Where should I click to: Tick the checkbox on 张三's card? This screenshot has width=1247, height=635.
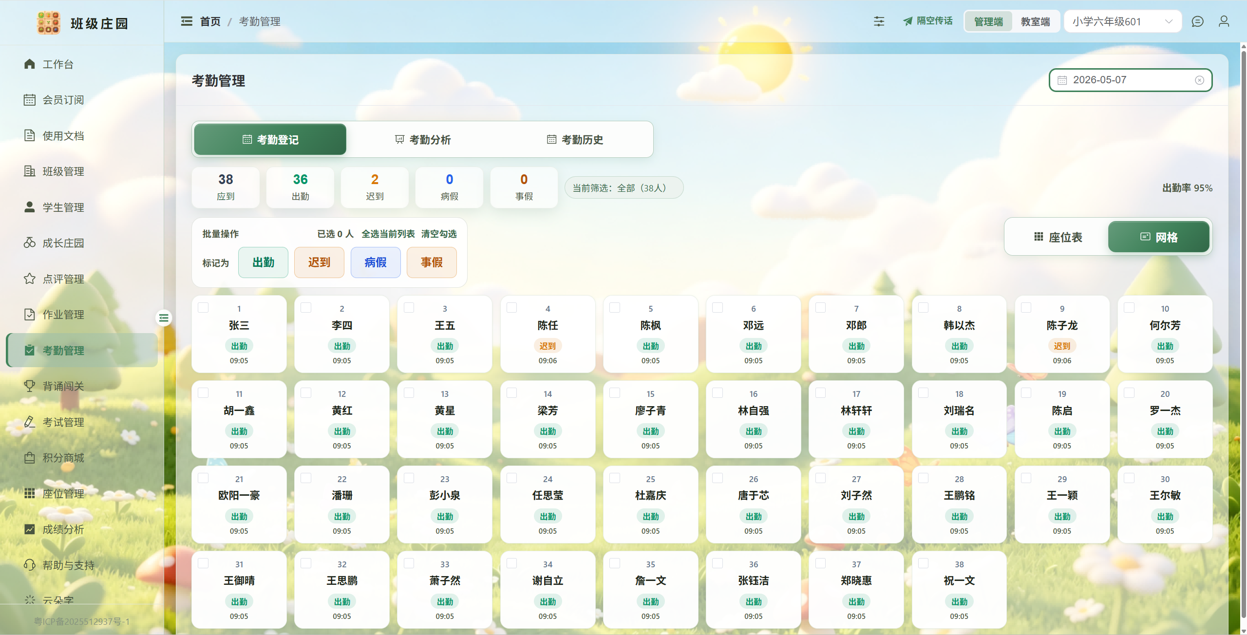coord(203,308)
